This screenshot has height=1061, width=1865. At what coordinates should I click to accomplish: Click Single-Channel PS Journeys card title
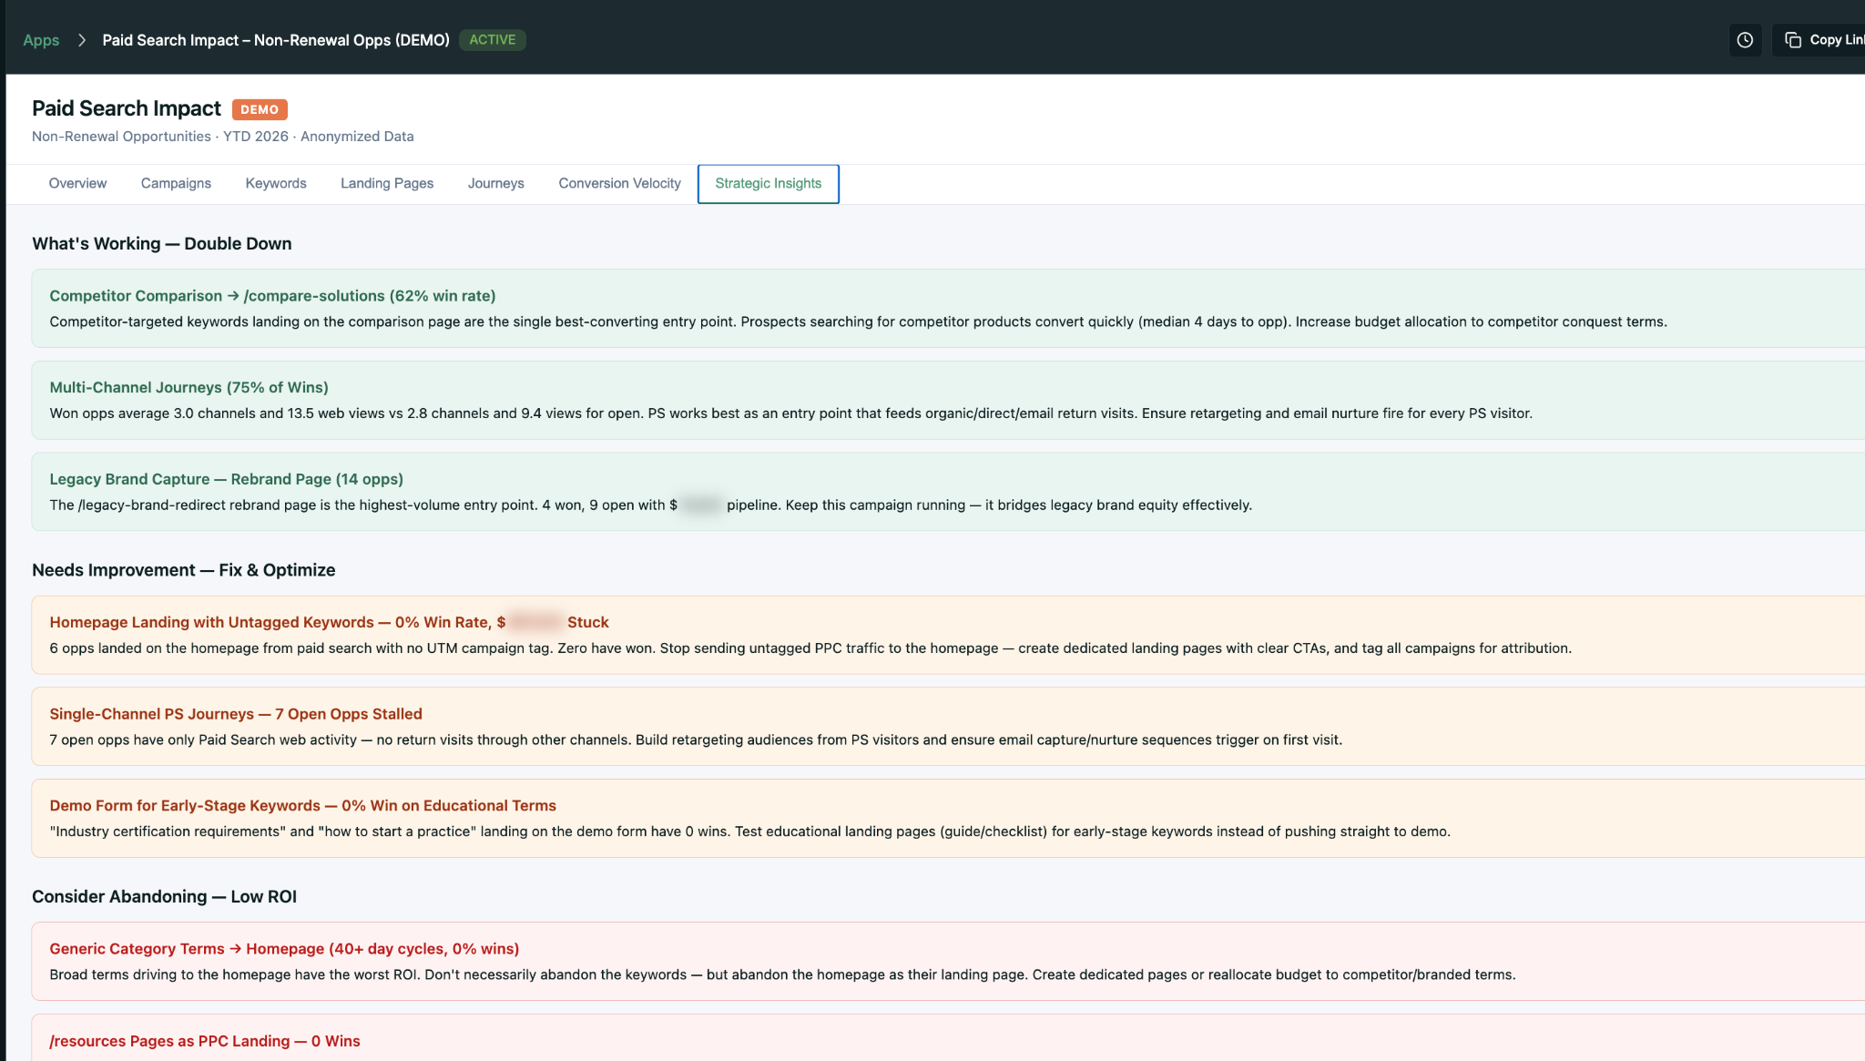coord(236,714)
